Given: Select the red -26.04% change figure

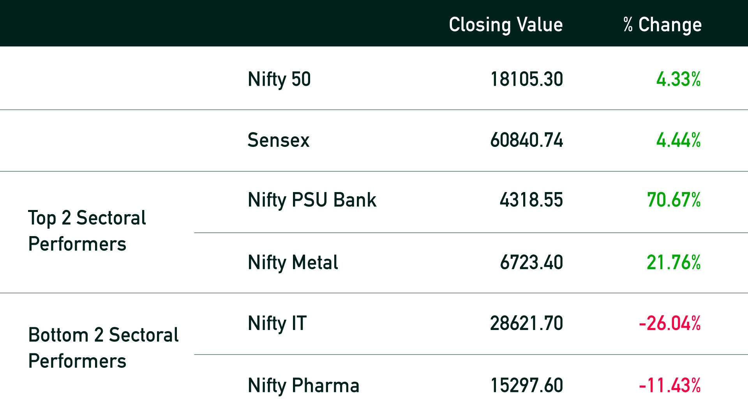Looking at the screenshot, I should pyautogui.click(x=670, y=323).
